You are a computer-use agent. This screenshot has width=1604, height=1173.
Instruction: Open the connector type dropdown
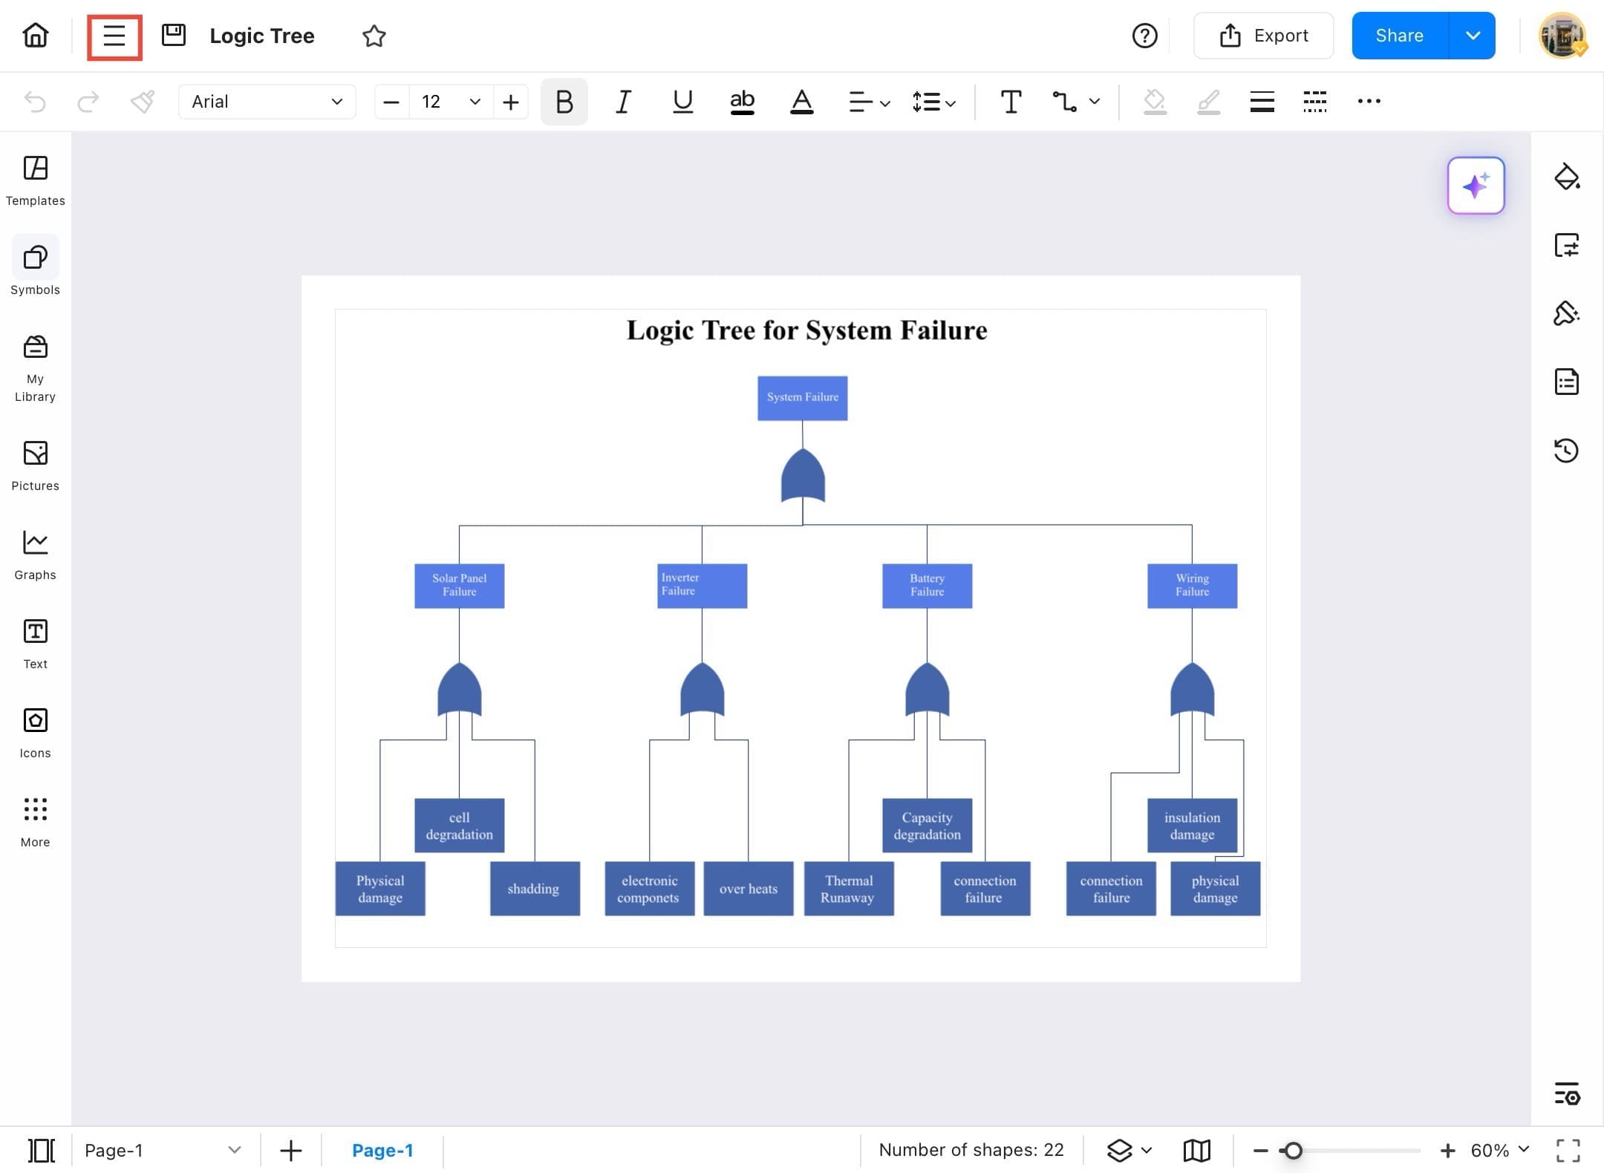1075,102
